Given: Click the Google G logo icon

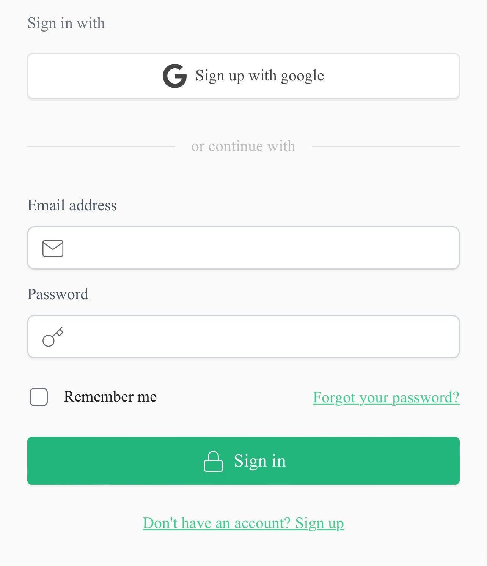Looking at the screenshot, I should tap(174, 76).
